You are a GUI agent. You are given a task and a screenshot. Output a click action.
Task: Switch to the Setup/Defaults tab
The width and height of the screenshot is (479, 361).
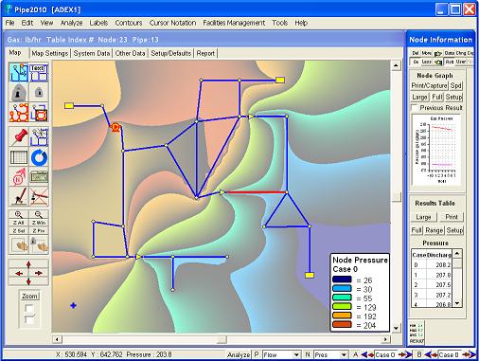(171, 53)
